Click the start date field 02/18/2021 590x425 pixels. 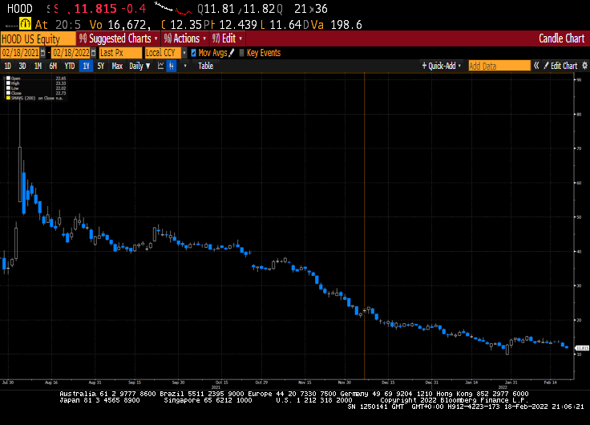tap(20, 53)
